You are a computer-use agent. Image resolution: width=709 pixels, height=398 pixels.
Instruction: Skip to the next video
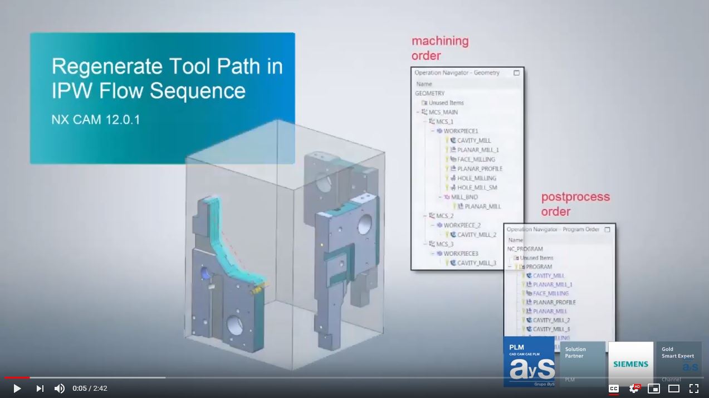point(40,389)
